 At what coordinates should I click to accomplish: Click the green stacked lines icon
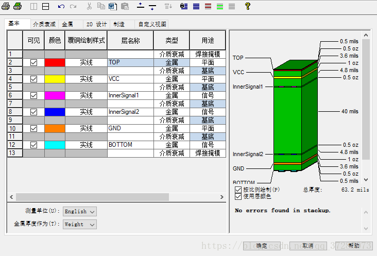pyautogui.click(x=220, y=6)
